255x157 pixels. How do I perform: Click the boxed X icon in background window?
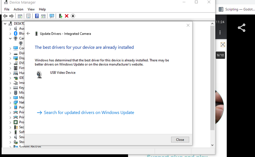coord(223,45)
